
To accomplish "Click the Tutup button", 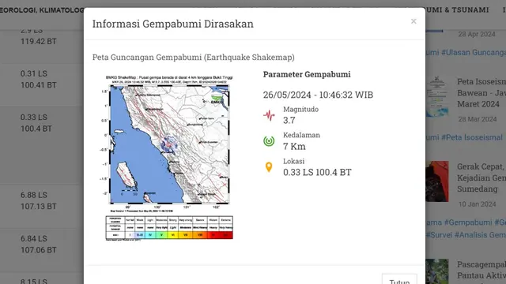I will click(399, 279).
